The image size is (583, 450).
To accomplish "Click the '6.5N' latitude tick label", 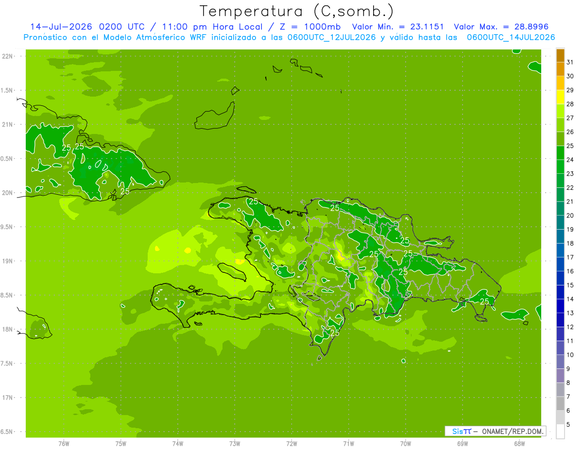I will click(x=7, y=432).
